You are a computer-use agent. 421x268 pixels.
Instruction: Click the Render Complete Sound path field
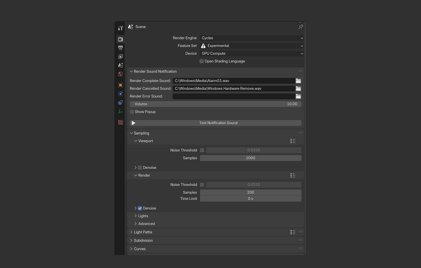(x=233, y=81)
